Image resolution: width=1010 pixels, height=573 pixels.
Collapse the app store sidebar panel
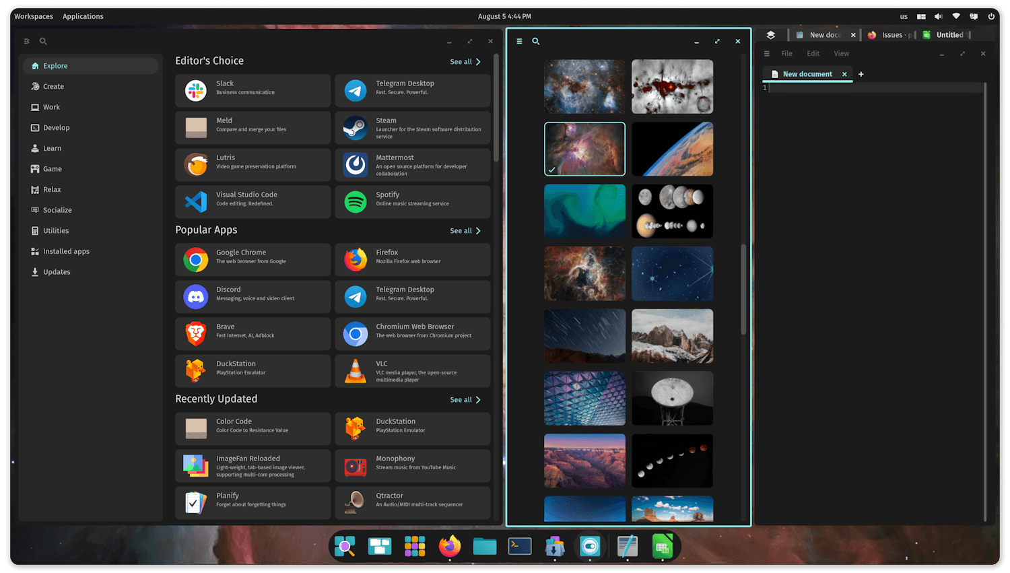click(x=26, y=41)
